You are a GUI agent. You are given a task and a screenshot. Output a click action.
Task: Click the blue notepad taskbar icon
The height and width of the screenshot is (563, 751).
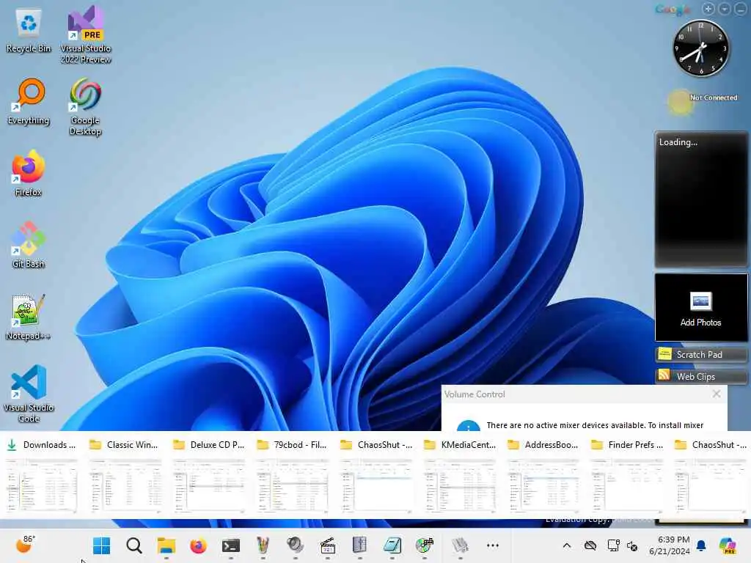392,545
